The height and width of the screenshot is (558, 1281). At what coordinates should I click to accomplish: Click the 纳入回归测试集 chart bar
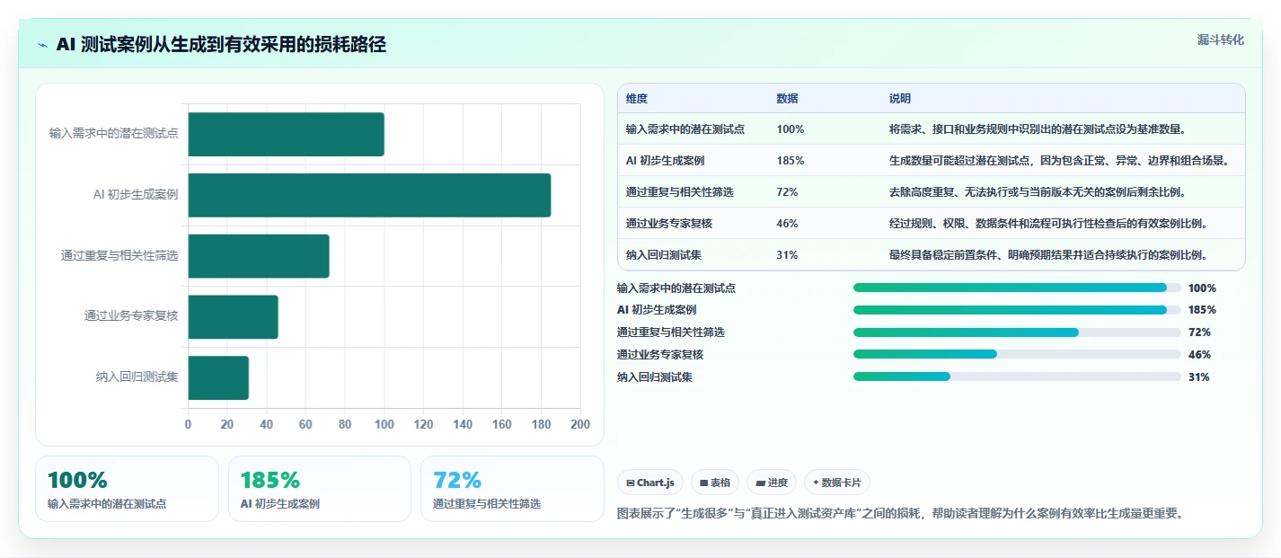[x=218, y=377]
